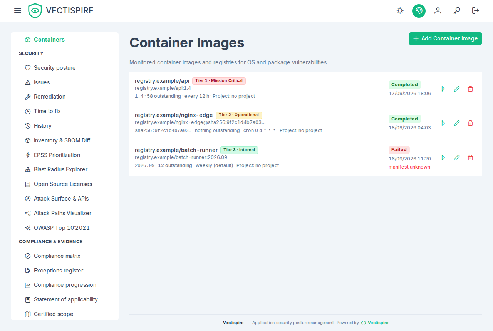Delete the registry.example/api image
The height and width of the screenshot is (331, 493).
click(x=470, y=89)
